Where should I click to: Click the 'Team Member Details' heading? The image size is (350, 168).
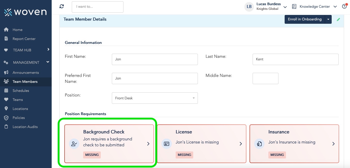coord(85,19)
